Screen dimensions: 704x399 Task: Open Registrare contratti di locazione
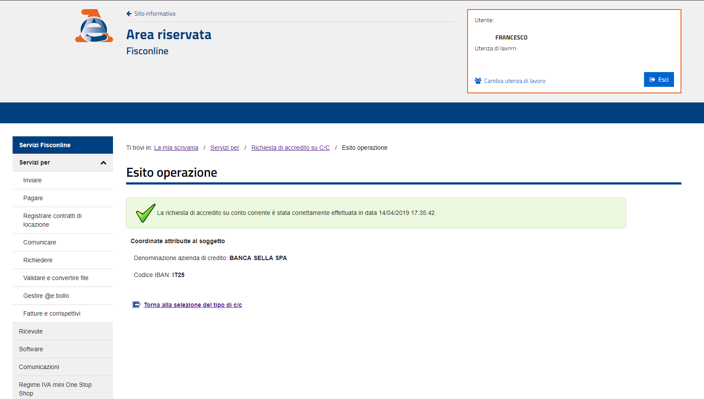pos(63,220)
